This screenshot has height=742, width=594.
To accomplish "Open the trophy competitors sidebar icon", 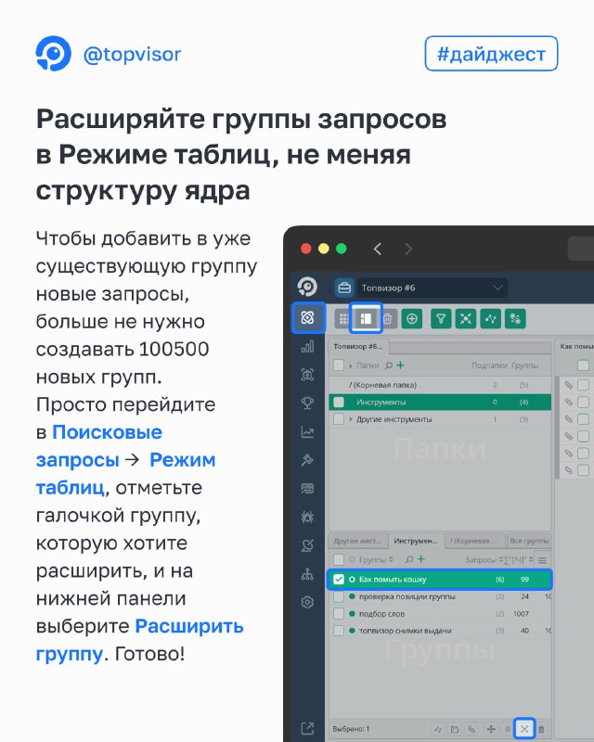I will pos(307,403).
